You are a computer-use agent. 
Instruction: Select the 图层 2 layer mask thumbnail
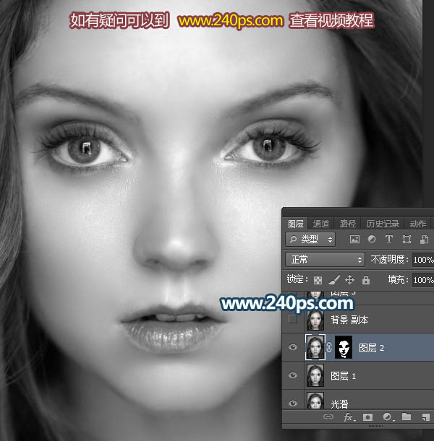[x=344, y=347]
